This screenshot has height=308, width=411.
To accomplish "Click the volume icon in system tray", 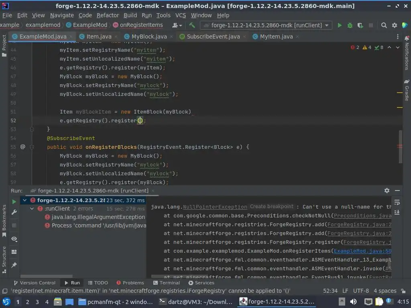I will point(353,302).
